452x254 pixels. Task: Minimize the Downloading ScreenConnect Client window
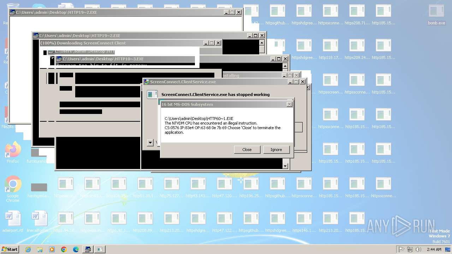(206, 43)
